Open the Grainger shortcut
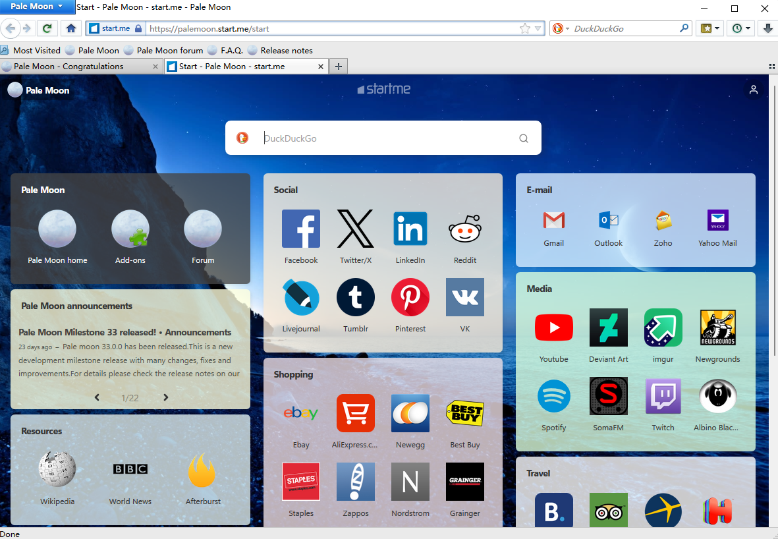 tap(465, 482)
